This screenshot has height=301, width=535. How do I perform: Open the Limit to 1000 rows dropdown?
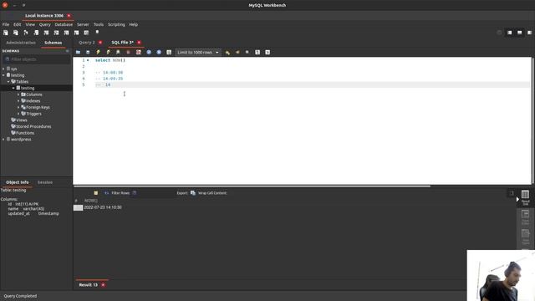(198, 52)
